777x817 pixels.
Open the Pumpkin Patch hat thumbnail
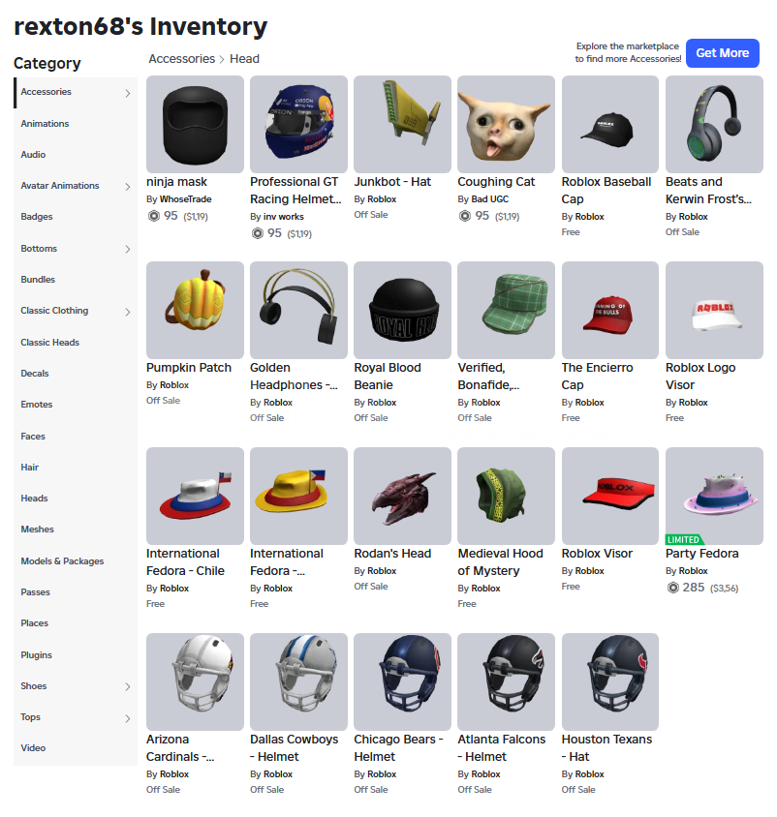(195, 310)
